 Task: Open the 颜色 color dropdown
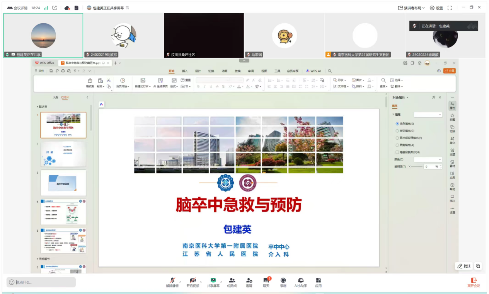pyautogui.click(x=428, y=159)
